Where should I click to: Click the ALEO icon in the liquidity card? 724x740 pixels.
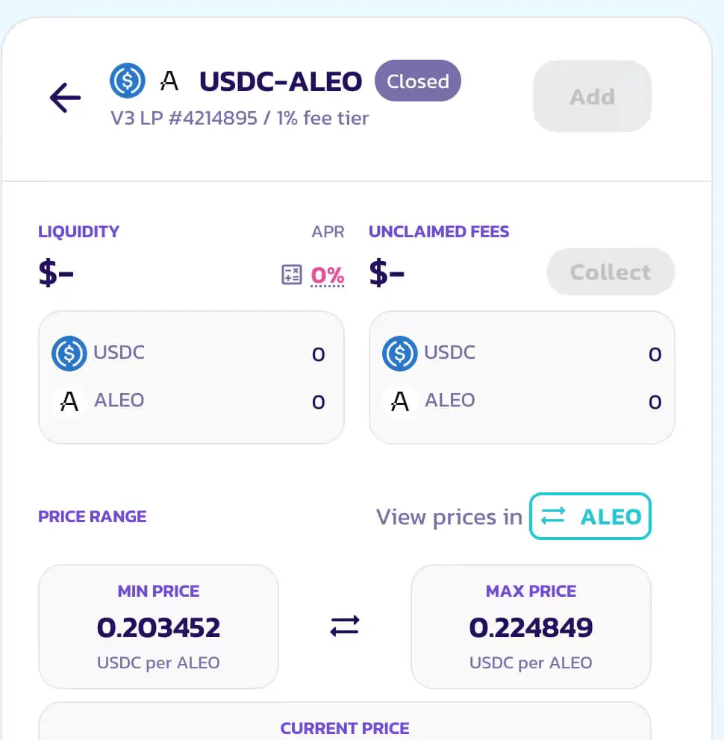tap(69, 401)
